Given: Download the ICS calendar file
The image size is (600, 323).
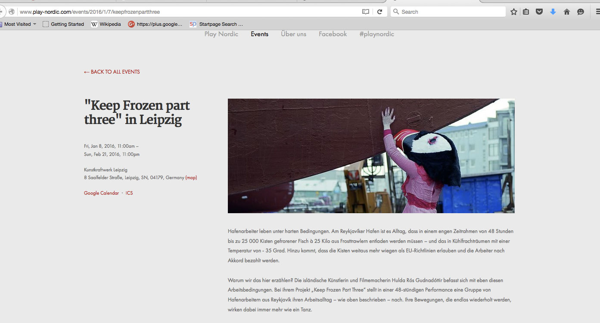Looking at the screenshot, I should pos(129,193).
